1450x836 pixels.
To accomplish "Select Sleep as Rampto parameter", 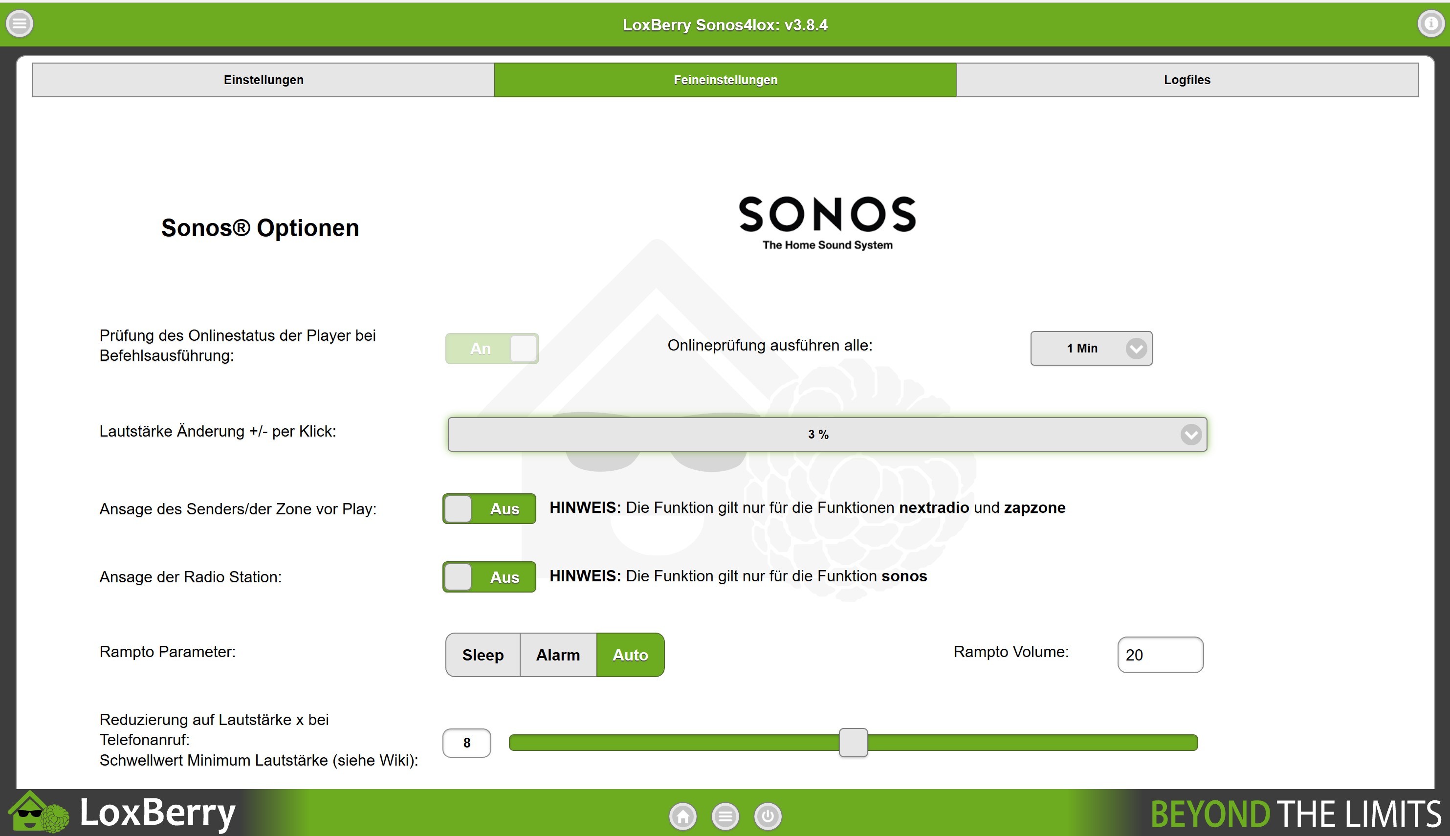I will pyautogui.click(x=483, y=655).
